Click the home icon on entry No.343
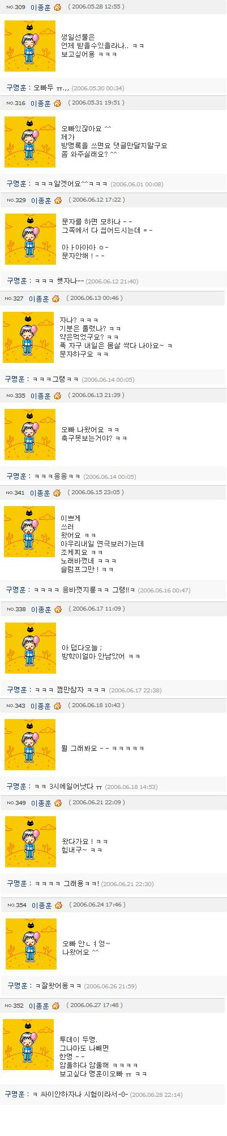Viewport: 227px width, 1136px height. click(x=58, y=706)
